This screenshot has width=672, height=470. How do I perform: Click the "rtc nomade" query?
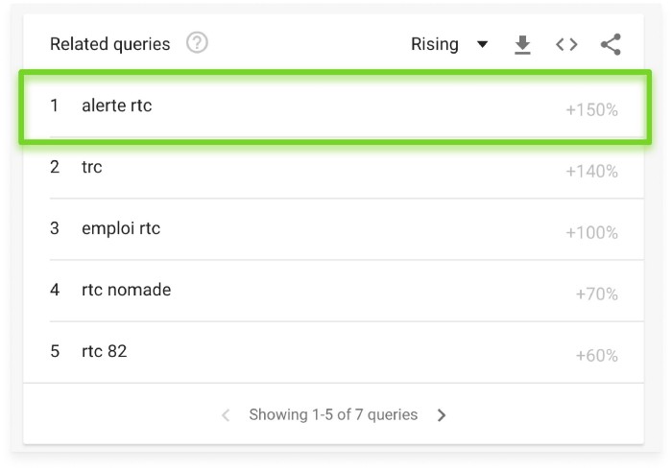click(126, 290)
